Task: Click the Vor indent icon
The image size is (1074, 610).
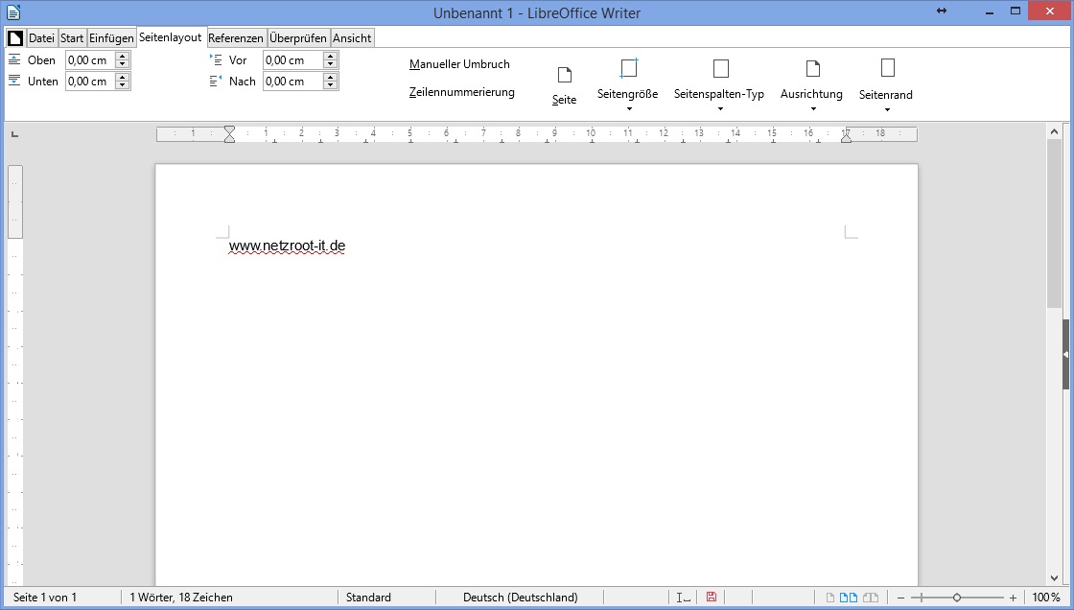Action: point(216,59)
